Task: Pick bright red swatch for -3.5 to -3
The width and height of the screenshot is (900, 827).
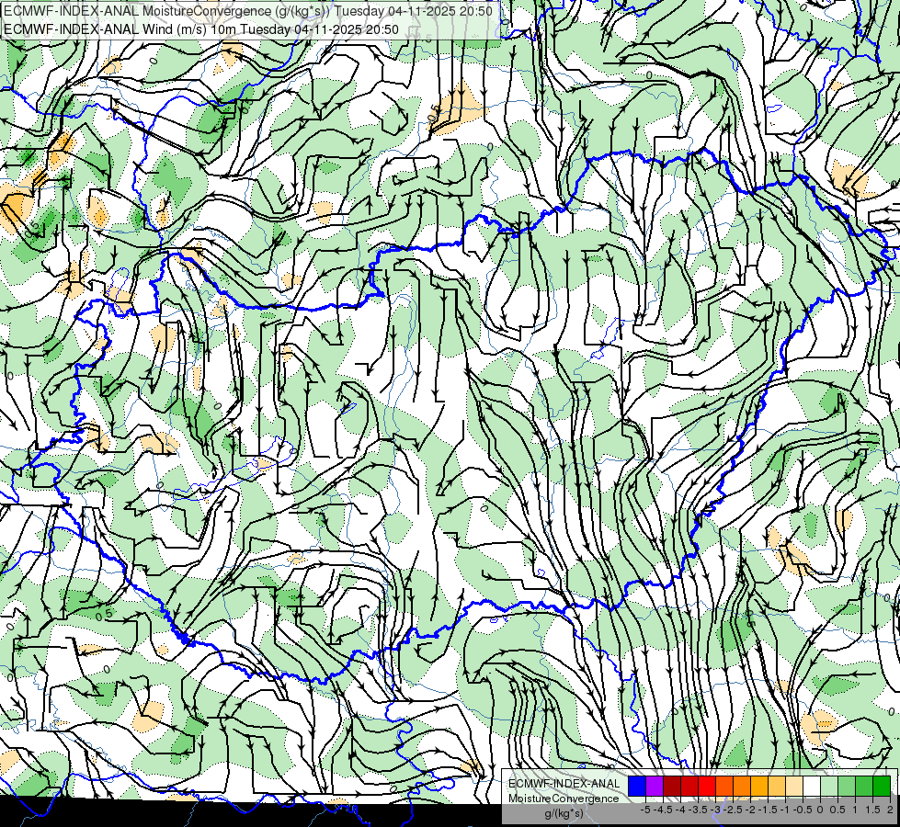Action: click(707, 787)
